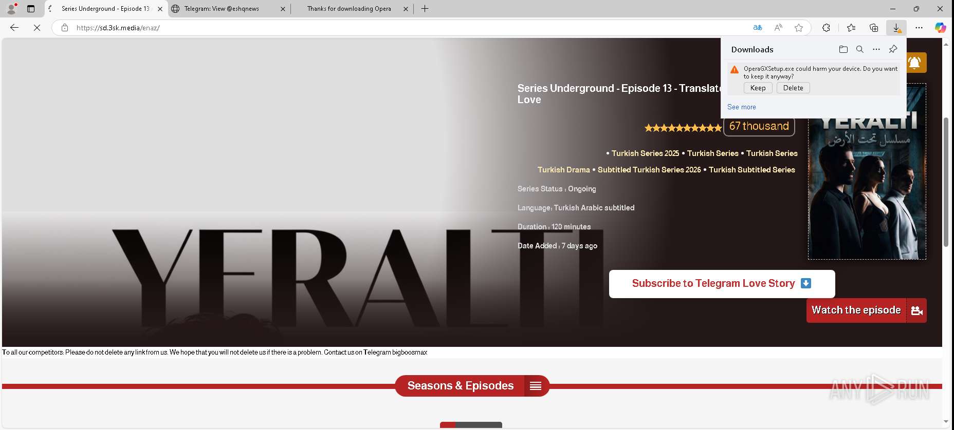Open Collections icon
This screenshot has height=430, width=954.
tap(874, 28)
